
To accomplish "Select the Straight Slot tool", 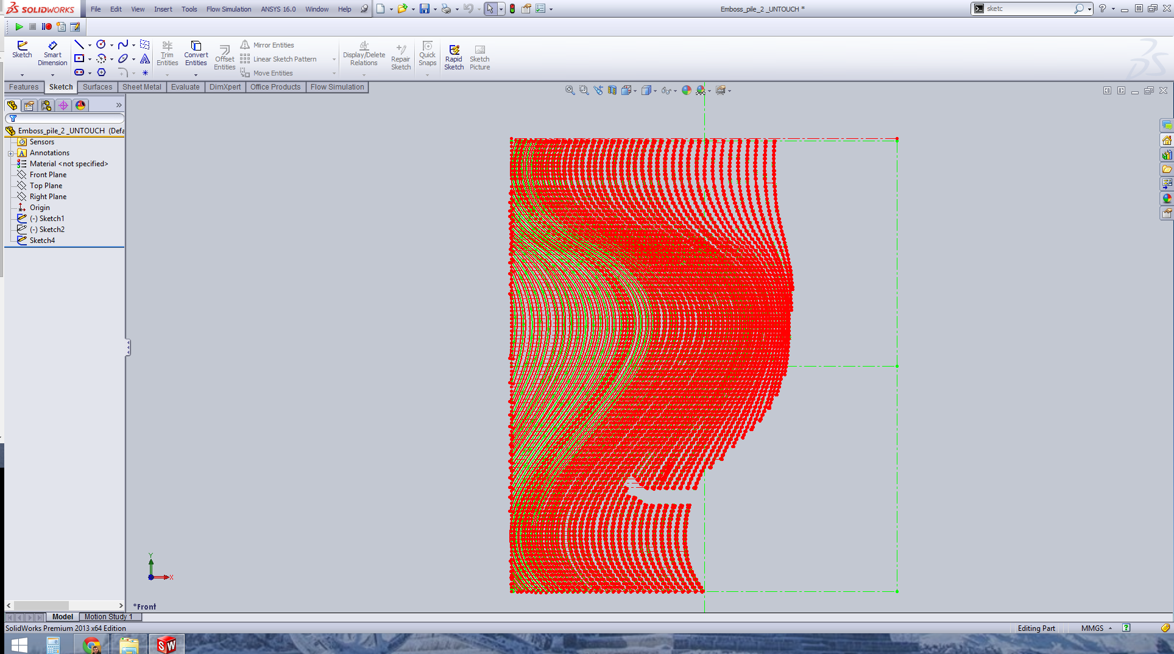I will tap(79, 72).
